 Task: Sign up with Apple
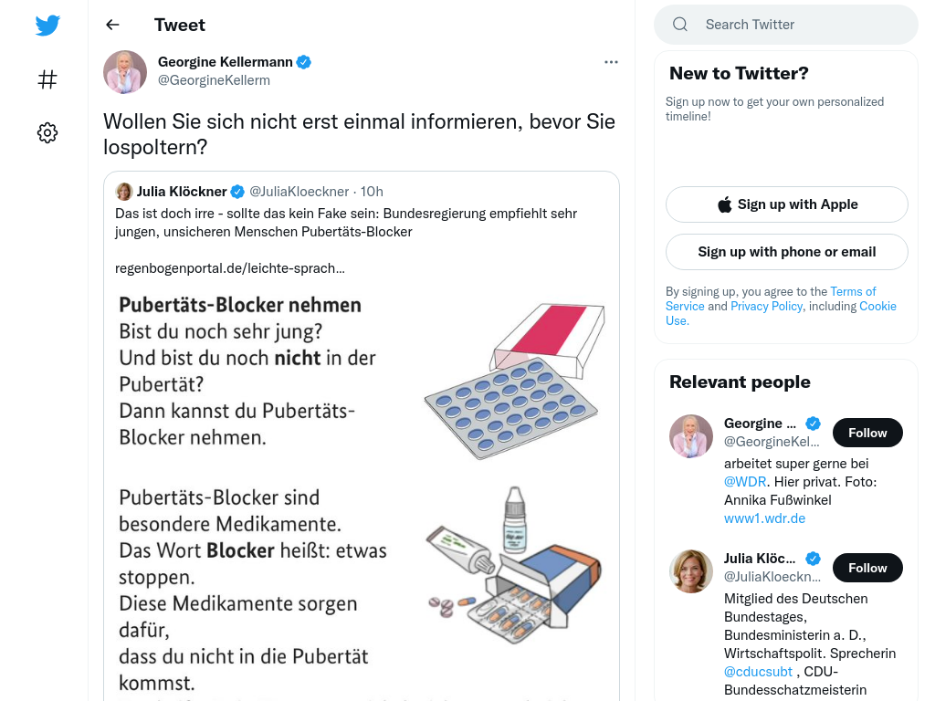point(786,204)
